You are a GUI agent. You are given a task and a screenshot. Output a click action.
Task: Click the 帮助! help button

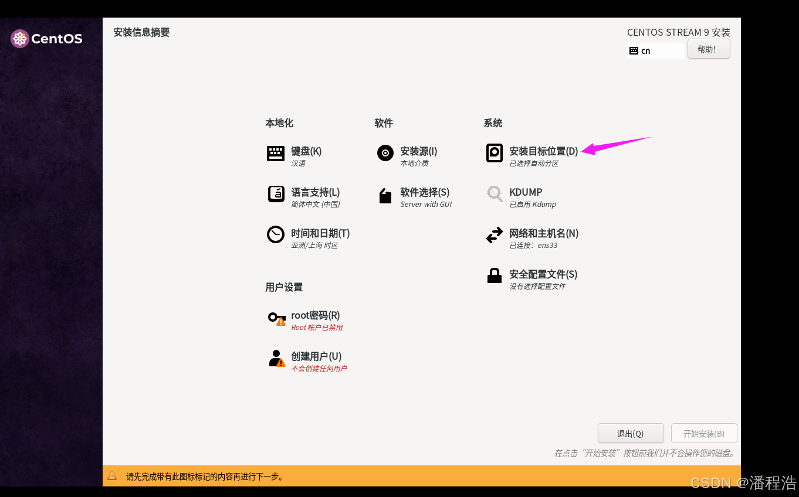709,49
